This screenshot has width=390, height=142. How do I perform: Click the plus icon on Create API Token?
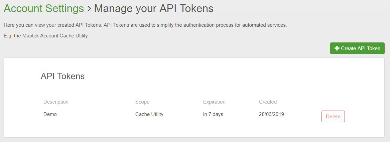337,48
